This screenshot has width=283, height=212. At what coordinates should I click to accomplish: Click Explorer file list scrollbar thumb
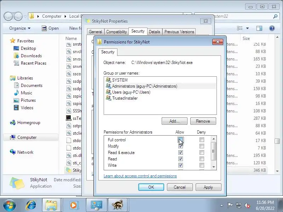point(277,141)
